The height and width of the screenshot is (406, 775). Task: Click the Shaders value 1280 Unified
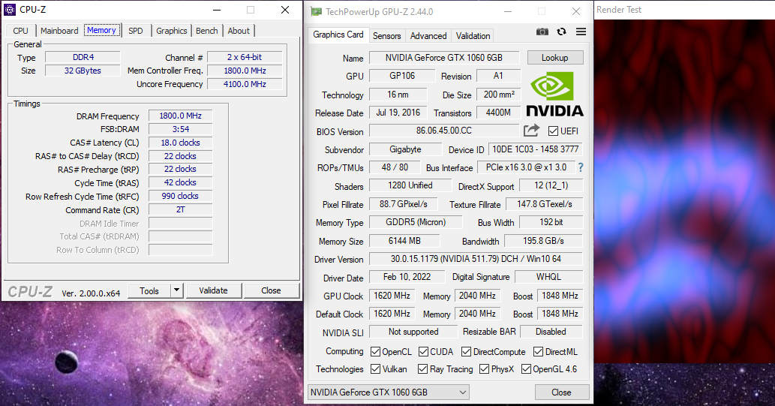(x=410, y=185)
